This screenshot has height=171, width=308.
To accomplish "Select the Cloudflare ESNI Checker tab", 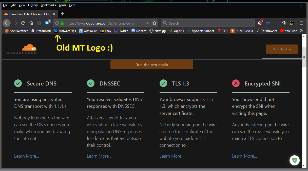I will coord(30,14).
